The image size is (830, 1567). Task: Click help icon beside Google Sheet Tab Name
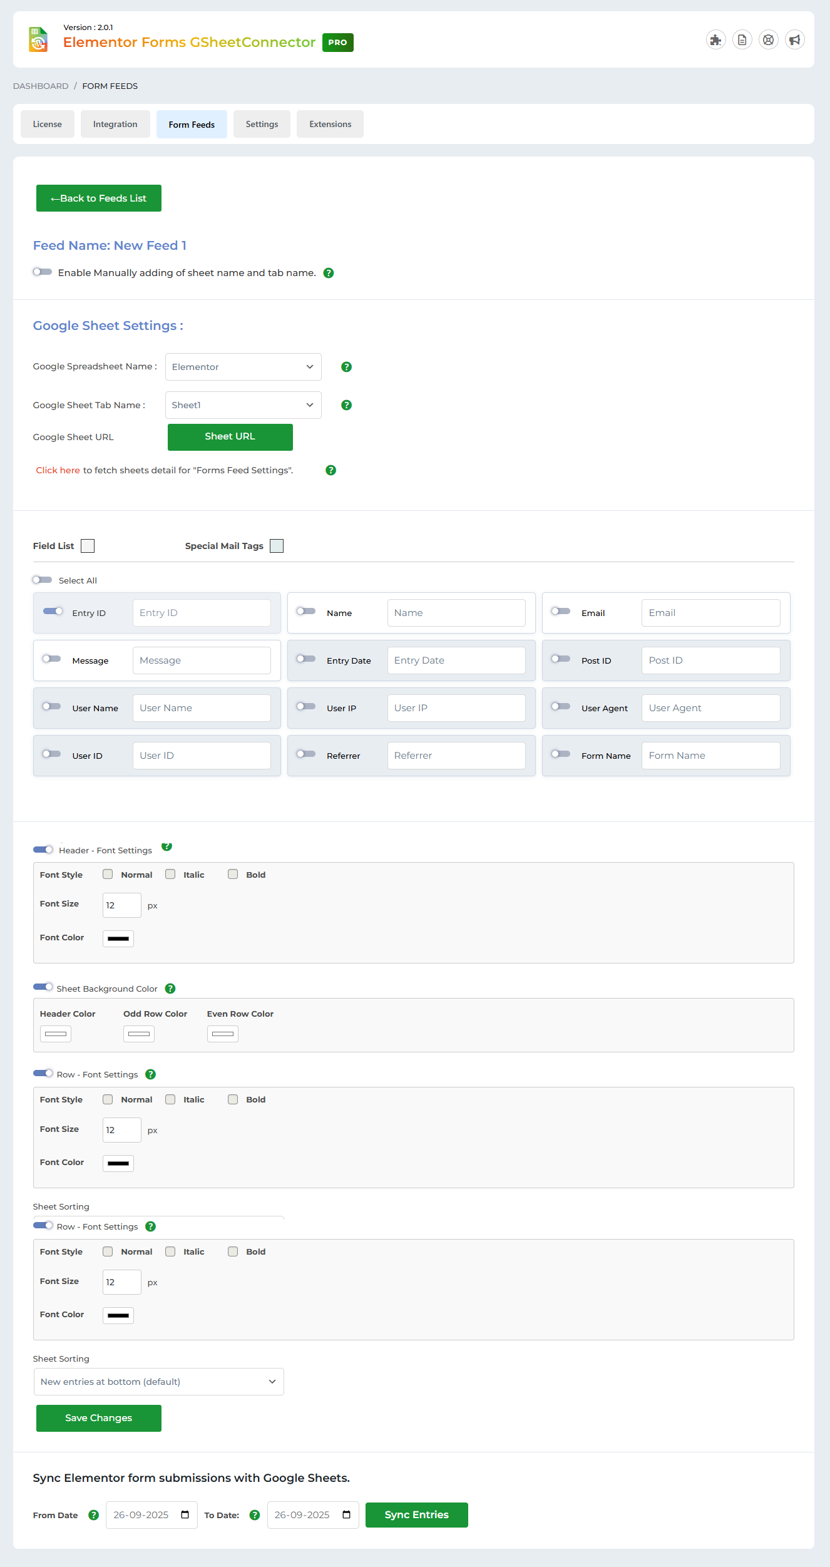[346, 405]
